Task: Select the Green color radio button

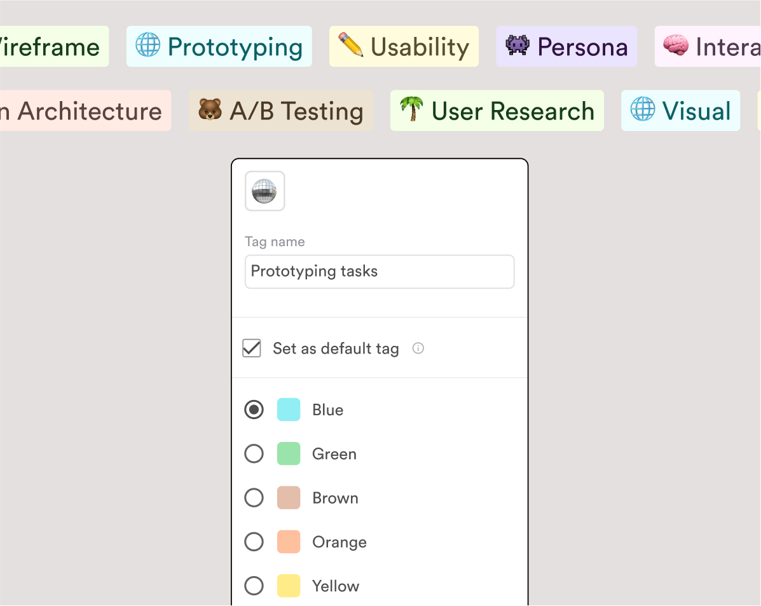Action: click(254, 453)
